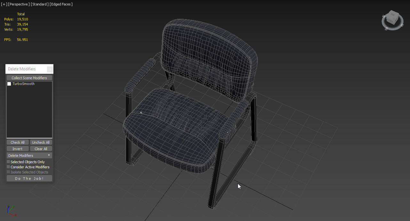Viewport: 410px width, 221px height.
Task: Enable Consider Active Modifiers
Action: (x=8, y=167)
